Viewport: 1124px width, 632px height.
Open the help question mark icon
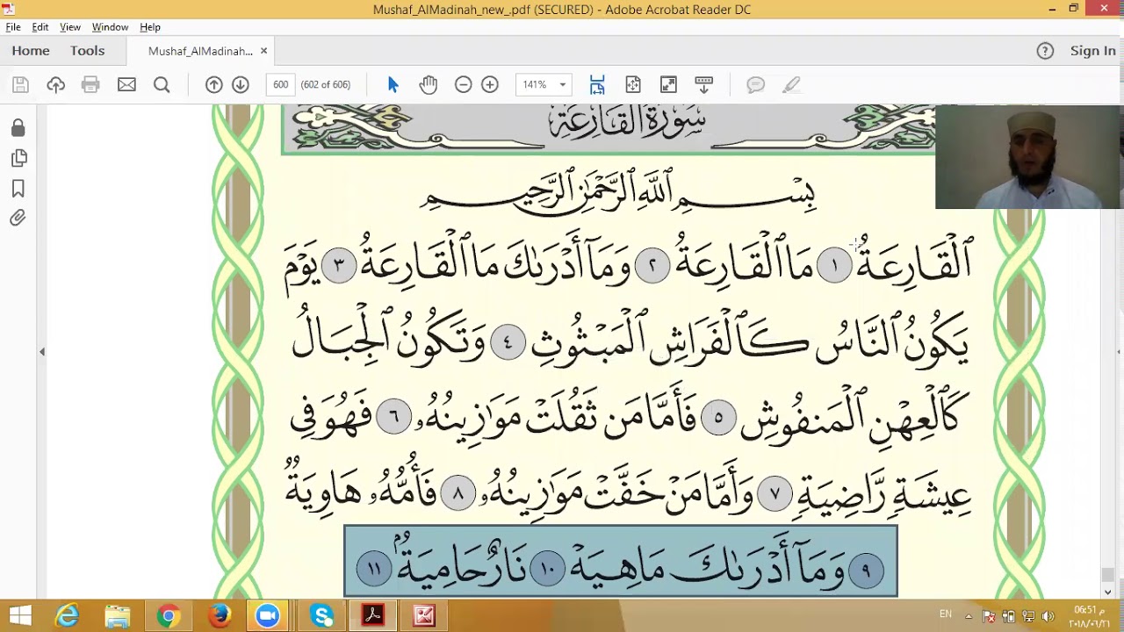[x=1045, y=51]
